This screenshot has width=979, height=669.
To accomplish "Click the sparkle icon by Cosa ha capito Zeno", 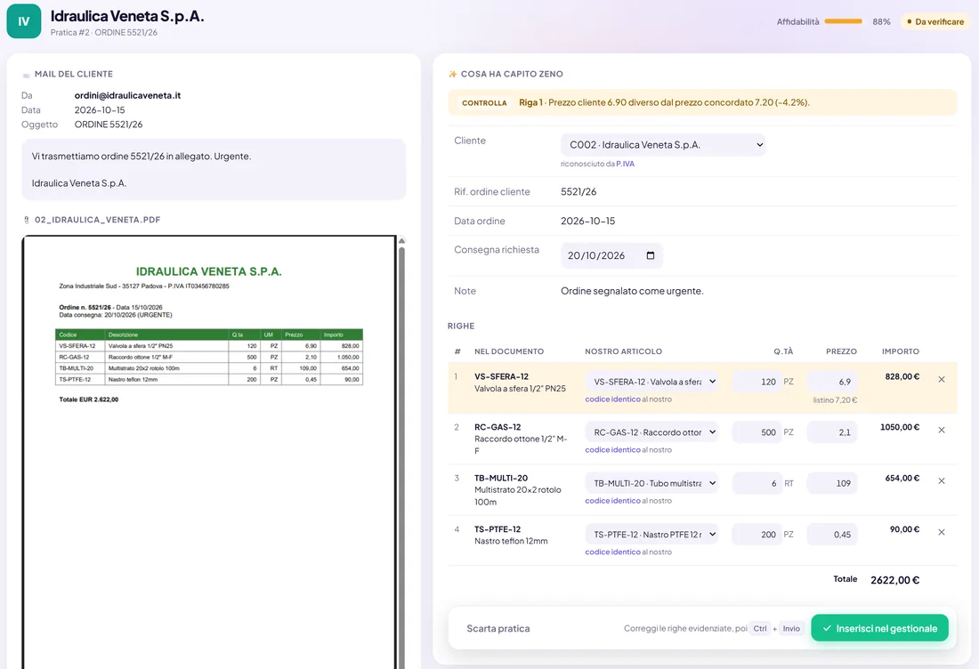I will click(453, 74).
